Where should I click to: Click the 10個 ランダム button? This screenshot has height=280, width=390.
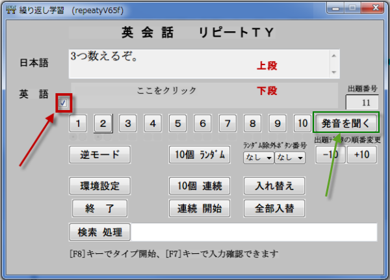point(200,155)
